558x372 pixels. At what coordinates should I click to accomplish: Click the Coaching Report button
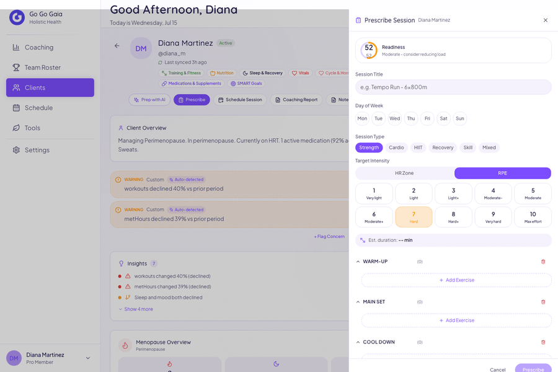(296, 100)
